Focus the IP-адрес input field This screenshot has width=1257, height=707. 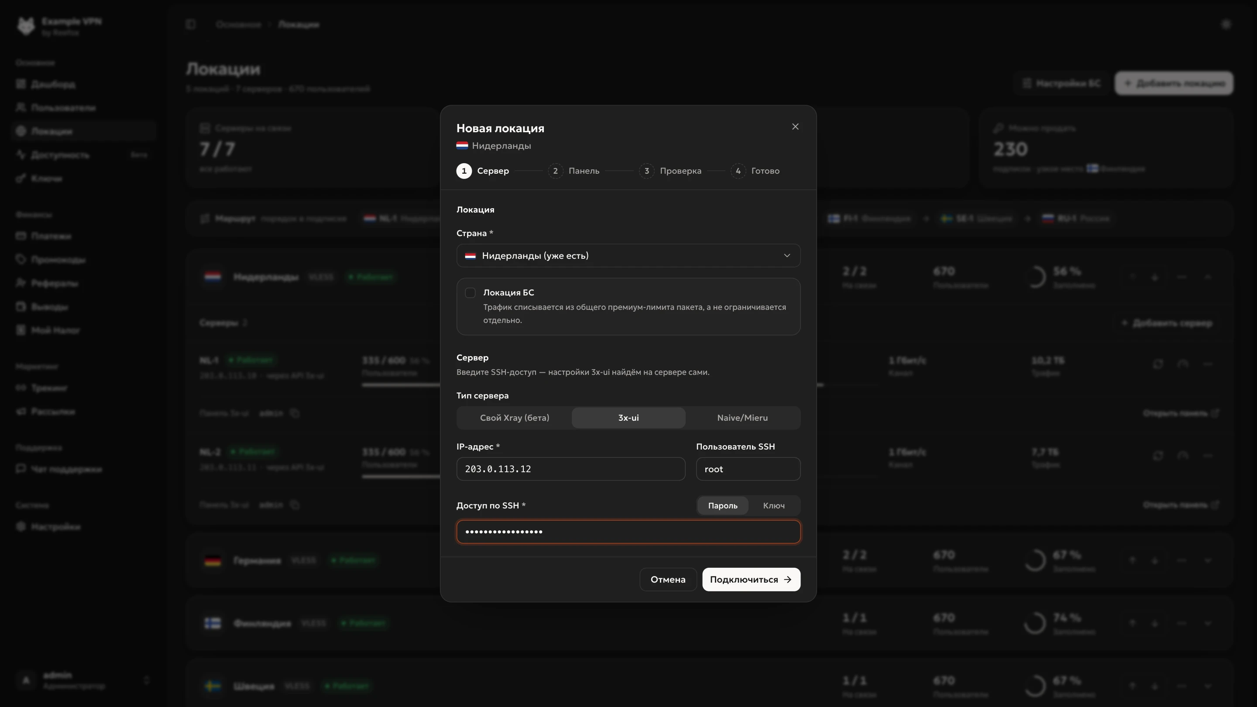pyautogui.click(x=570, y=469)
